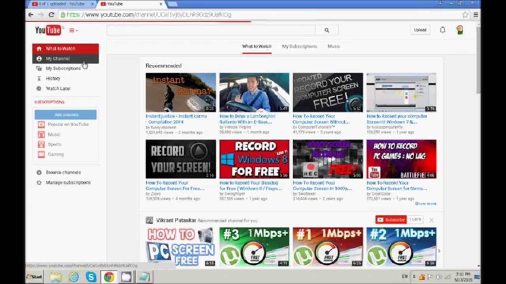Open the #1 1Mbps+ video thumbnail

pyautogui.click(x=328, y=247)
